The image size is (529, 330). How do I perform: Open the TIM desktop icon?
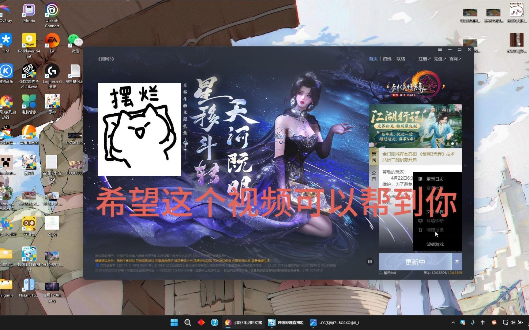click(x=6, y=43)
